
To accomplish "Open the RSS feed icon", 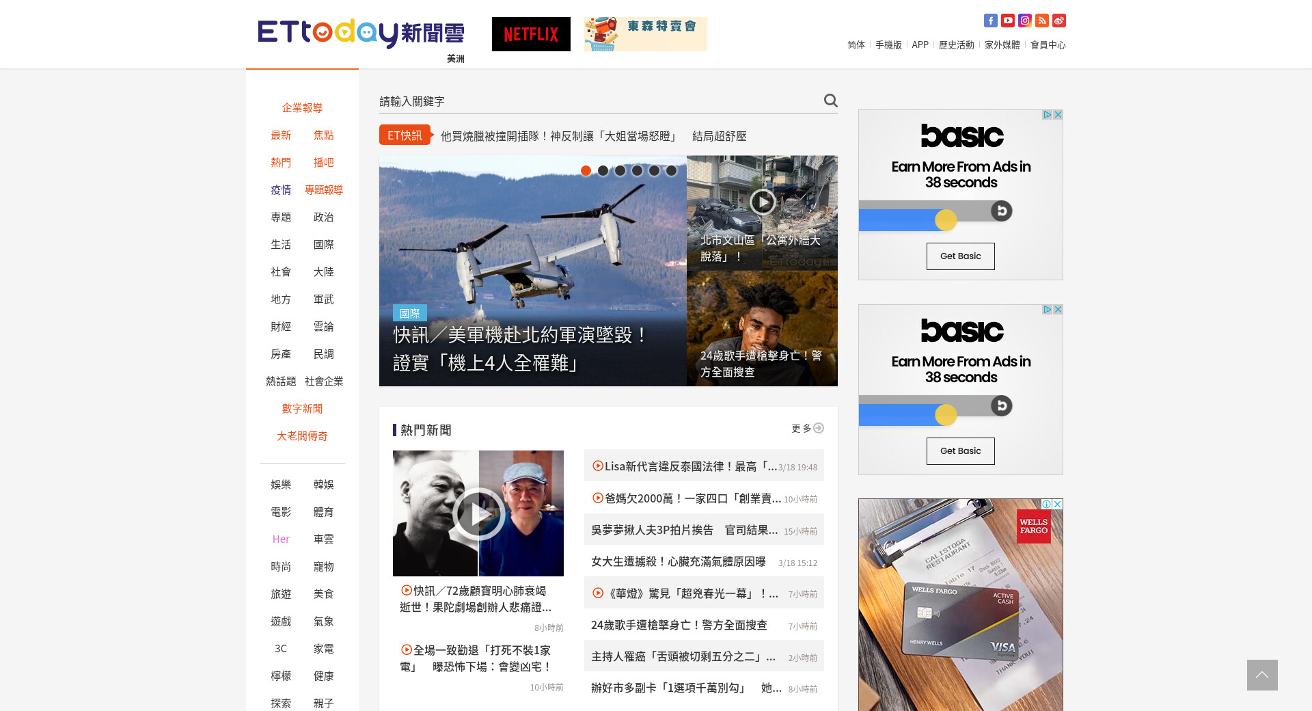I will coord(1041,21).
